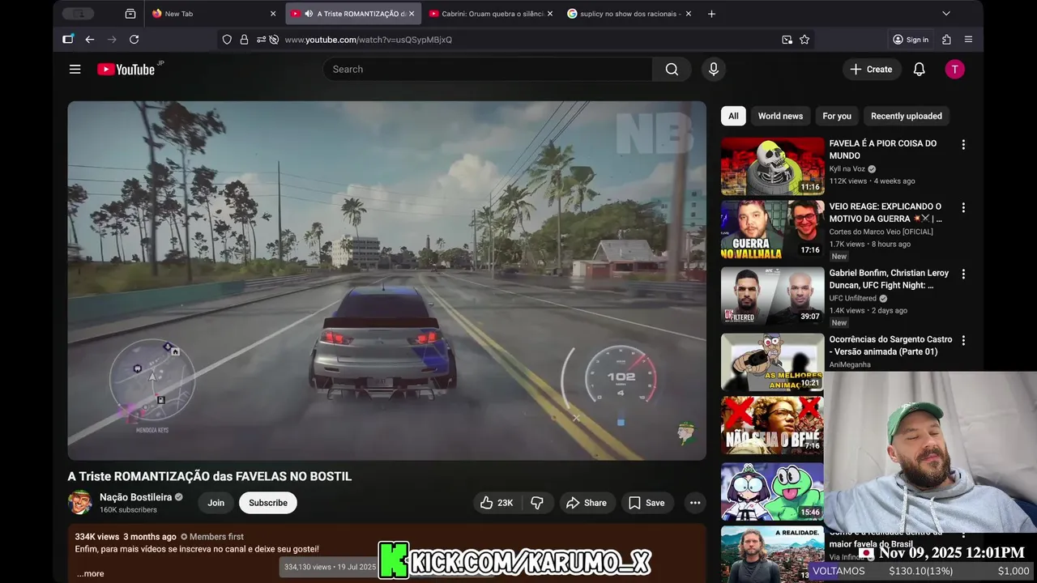Screen dimensions: 1037x583
Task: Open Firefox application menu
Action: [968, 40]
